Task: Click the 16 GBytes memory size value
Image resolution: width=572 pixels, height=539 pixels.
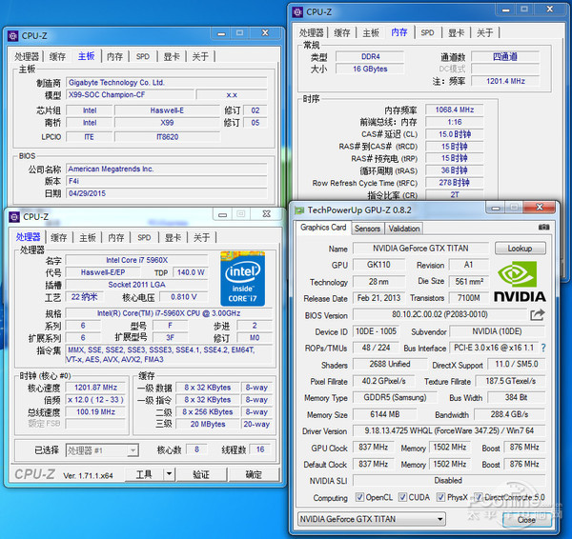Action: [x=370, y=69]
